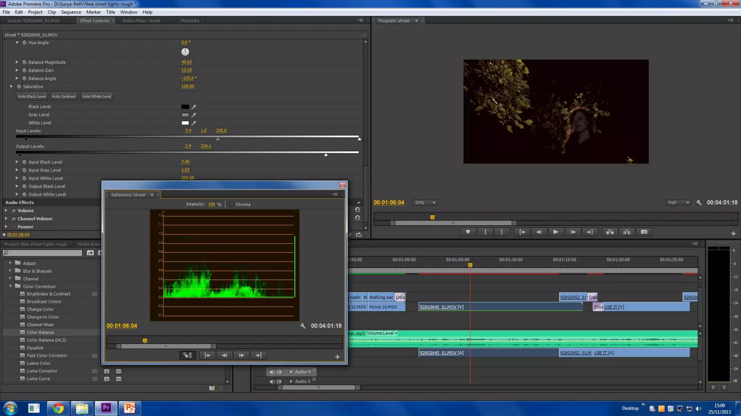
Task: Click the Add Marker icon in Program monitor
Action: pyautogui.click(x=468, y=232)
